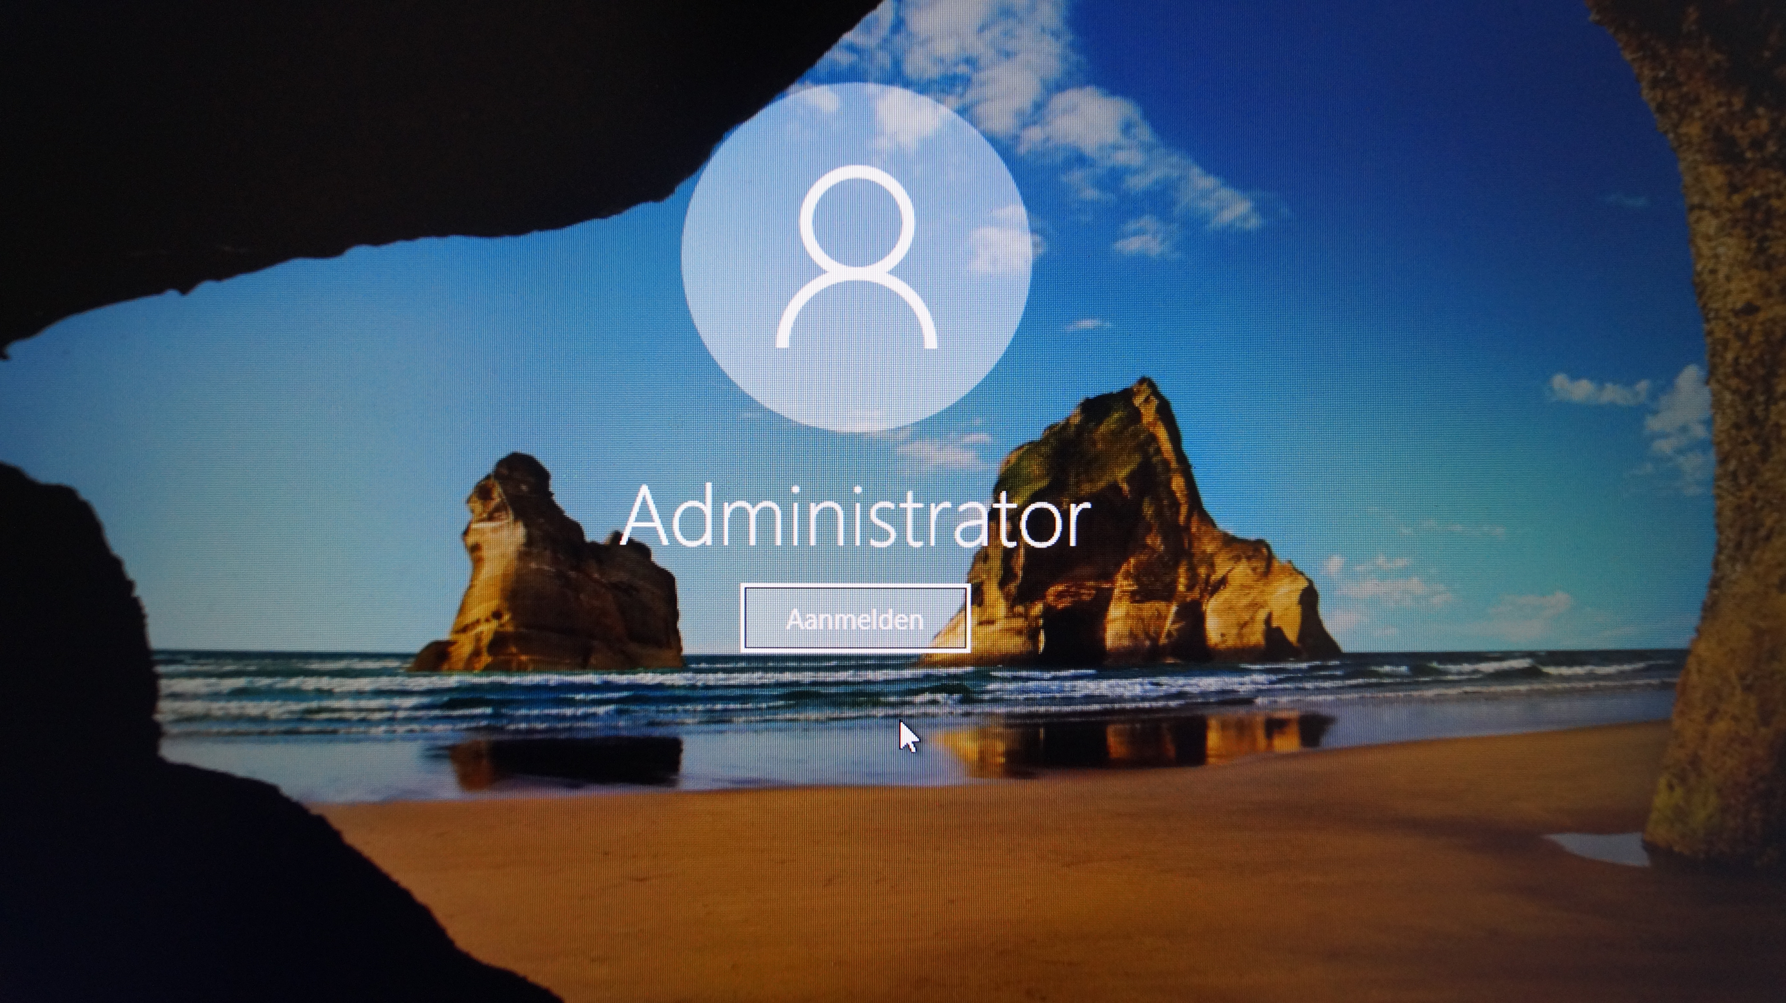Screen dimensions: 1786x1003
Task: Select the Administrator user avatar picture
Action: pyautogui.click(x=856, y=257)
